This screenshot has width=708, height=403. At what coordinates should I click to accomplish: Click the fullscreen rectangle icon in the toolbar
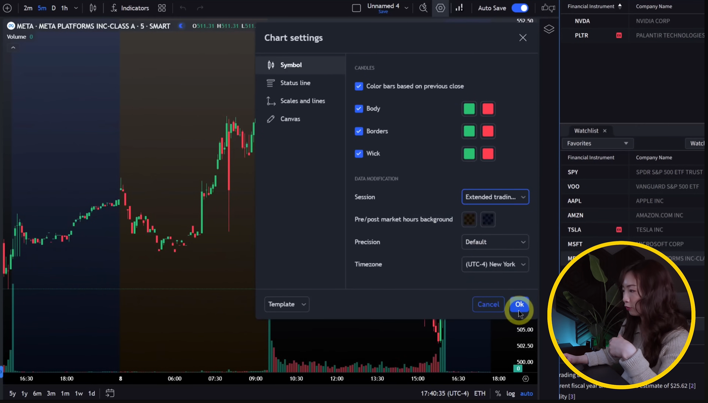tap(356, 8)
